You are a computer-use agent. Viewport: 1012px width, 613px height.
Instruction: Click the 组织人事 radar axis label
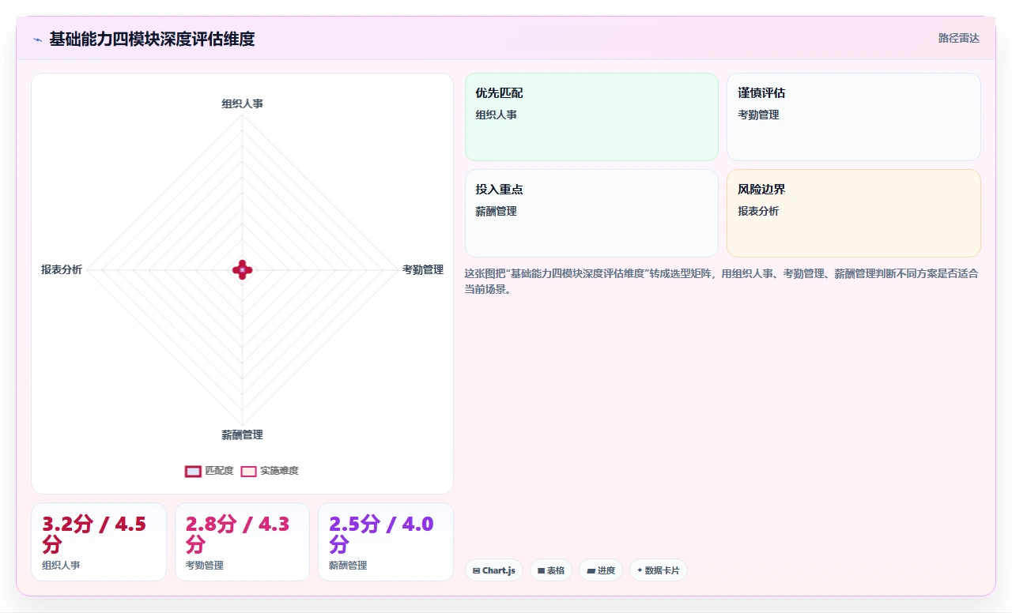242,103
